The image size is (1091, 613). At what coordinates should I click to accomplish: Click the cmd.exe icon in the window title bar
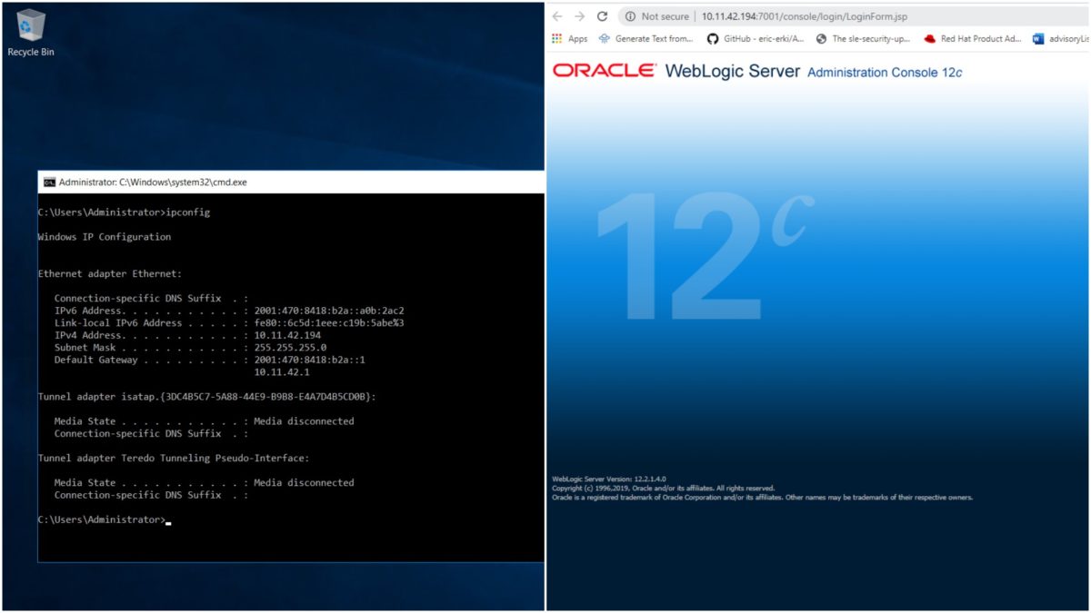pos(47,181)
